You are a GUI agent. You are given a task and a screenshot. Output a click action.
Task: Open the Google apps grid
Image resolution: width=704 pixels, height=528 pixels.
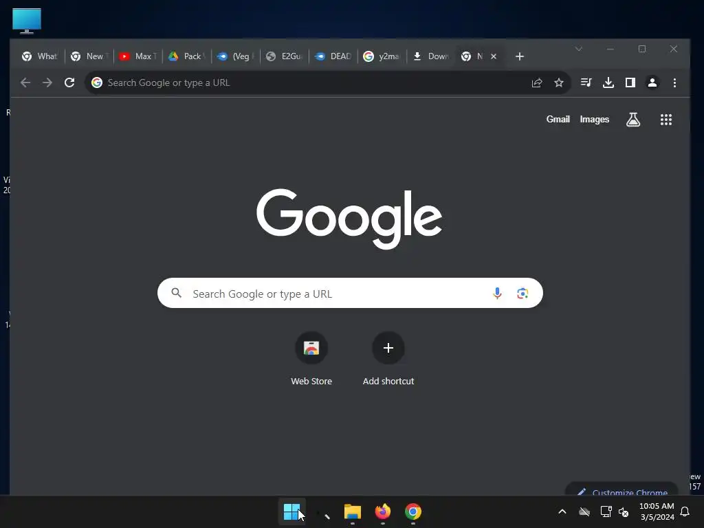(x=665, y=120)
